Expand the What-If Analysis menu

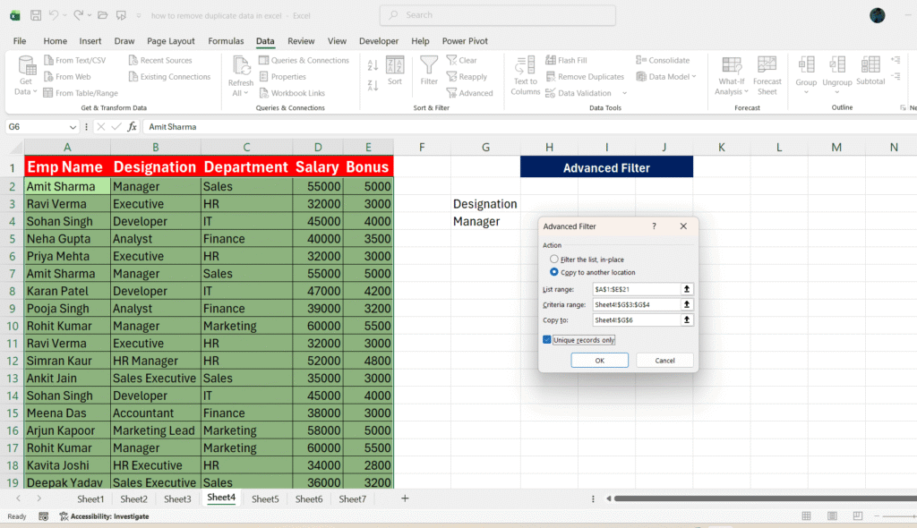pyautogui.click(x=732, y=75)
